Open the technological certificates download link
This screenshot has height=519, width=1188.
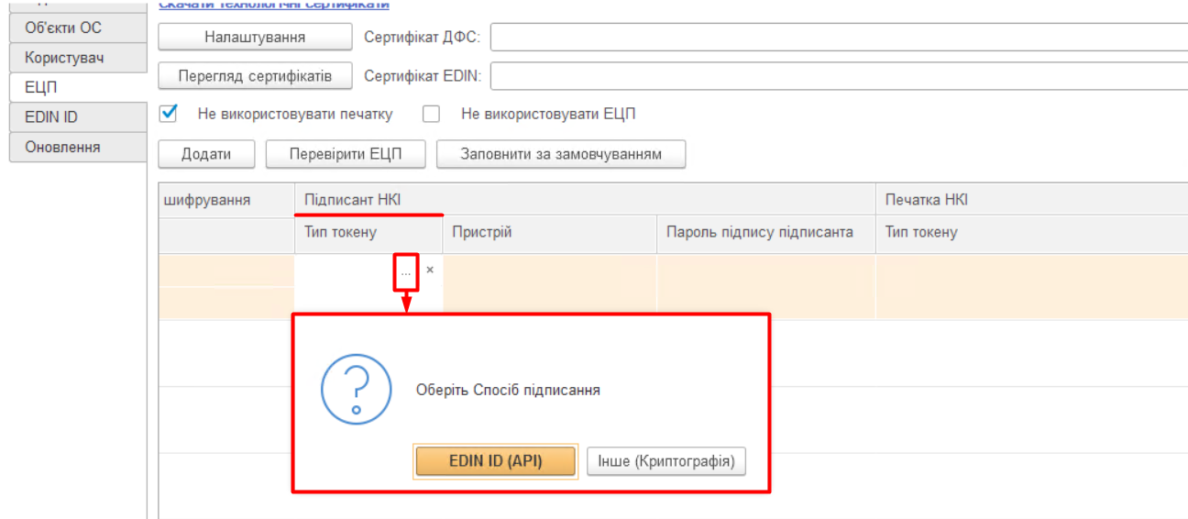274,5
